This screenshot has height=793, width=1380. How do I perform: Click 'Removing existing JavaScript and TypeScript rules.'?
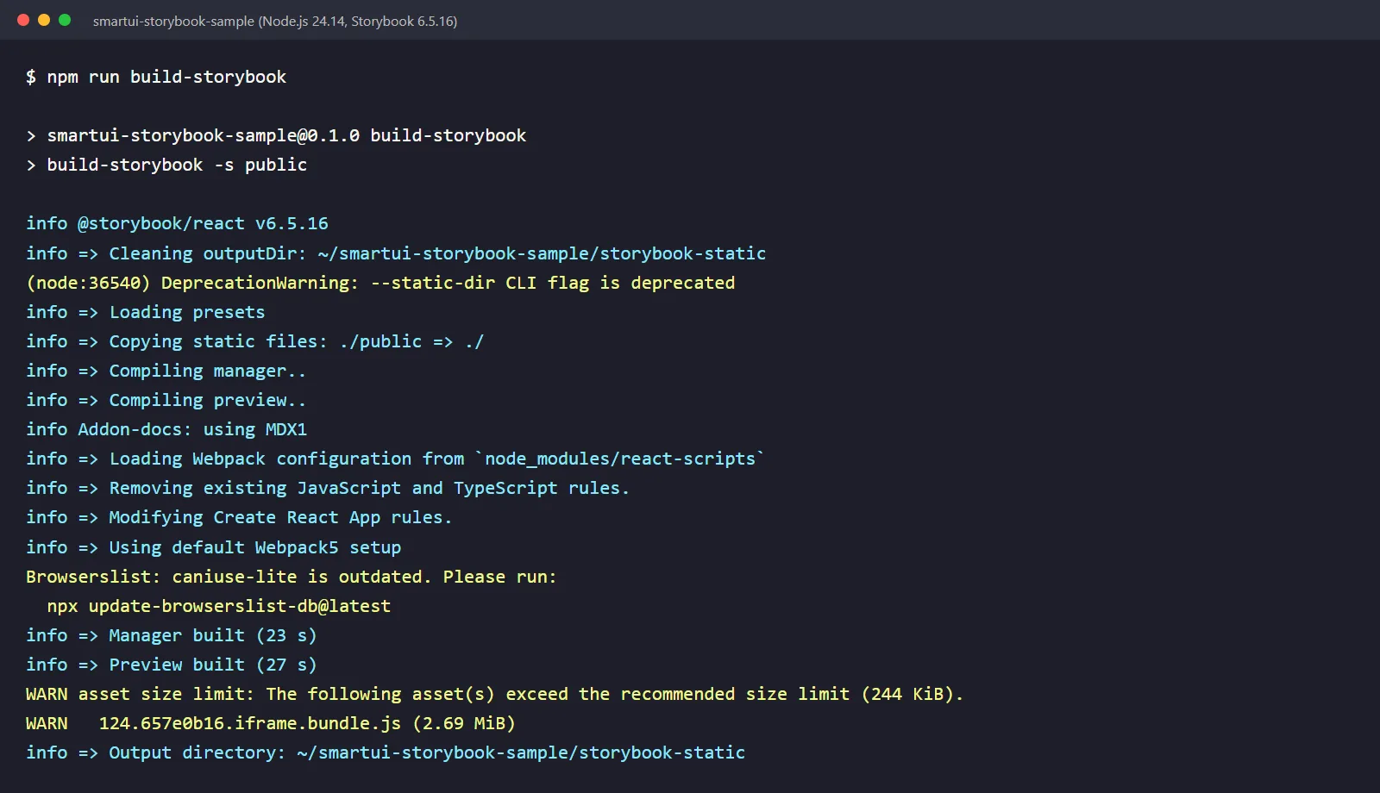[328, 488]
